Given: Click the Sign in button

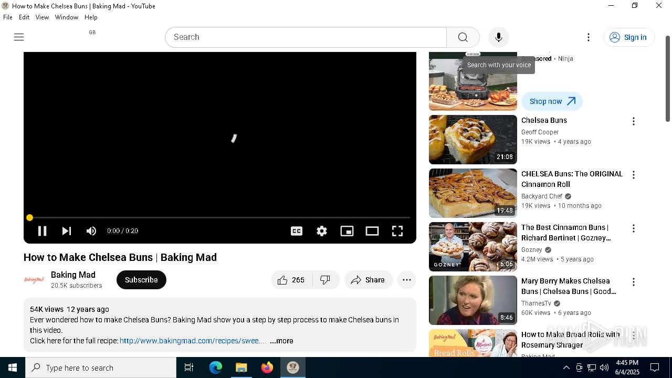Looking at the screenshot, I should [x=628, y=37].
